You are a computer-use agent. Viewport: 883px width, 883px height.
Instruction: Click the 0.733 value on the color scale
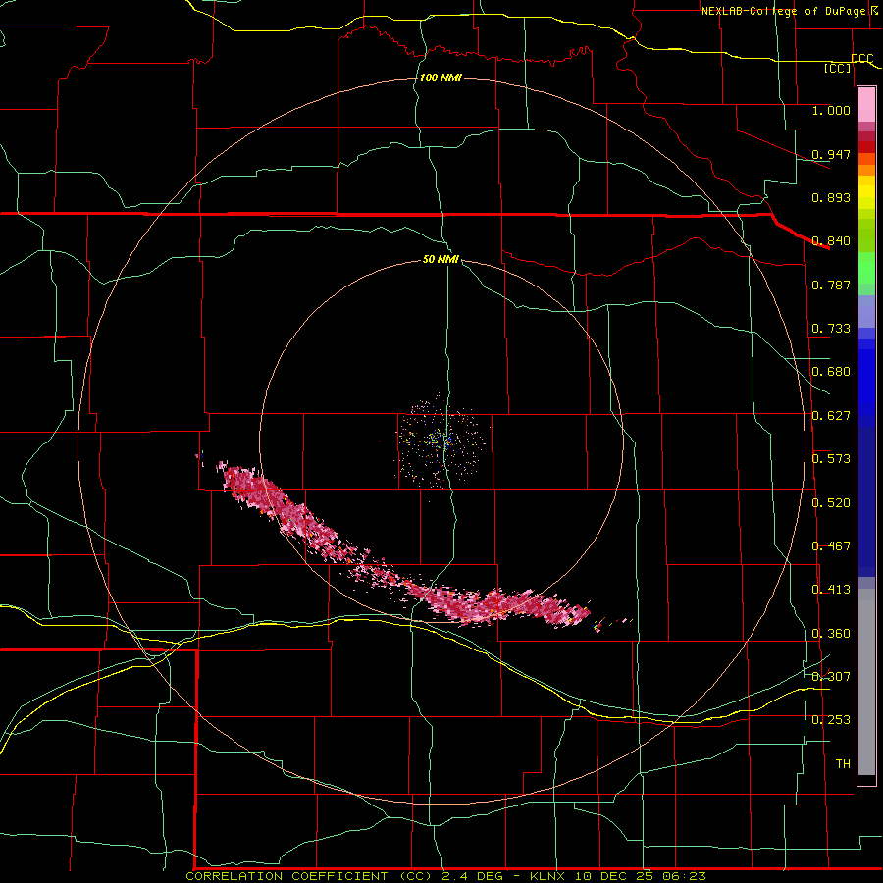[x=831, y=329]
